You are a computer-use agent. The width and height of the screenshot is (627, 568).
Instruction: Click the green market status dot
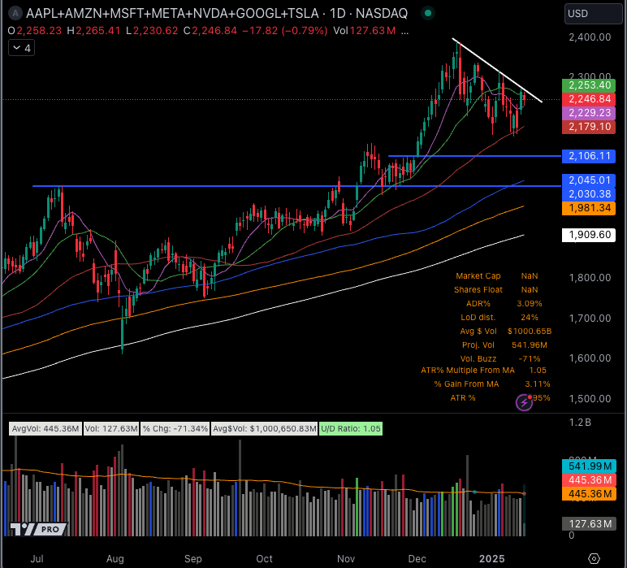[428, 13]
